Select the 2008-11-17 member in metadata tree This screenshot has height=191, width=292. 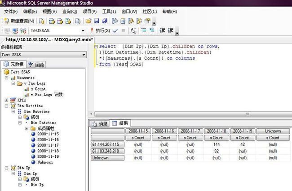coord(48,145)
